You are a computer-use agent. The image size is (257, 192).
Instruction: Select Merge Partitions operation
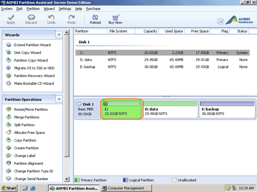tap(27, 117)
